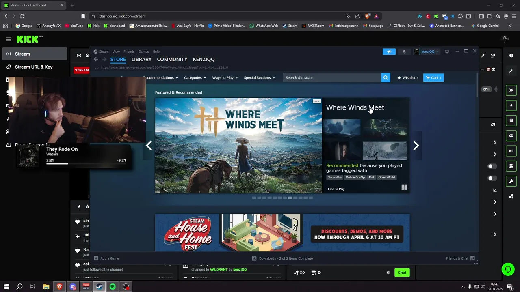Open the chat bubble icon in Kick toolbar
520x292 pixels.
(x=511, y=136)
